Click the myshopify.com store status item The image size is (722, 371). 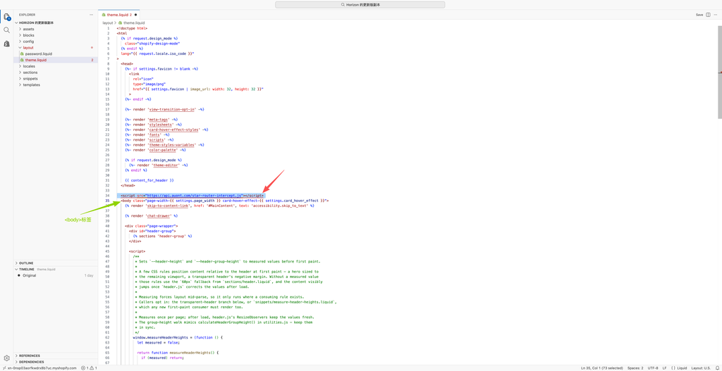39,368
